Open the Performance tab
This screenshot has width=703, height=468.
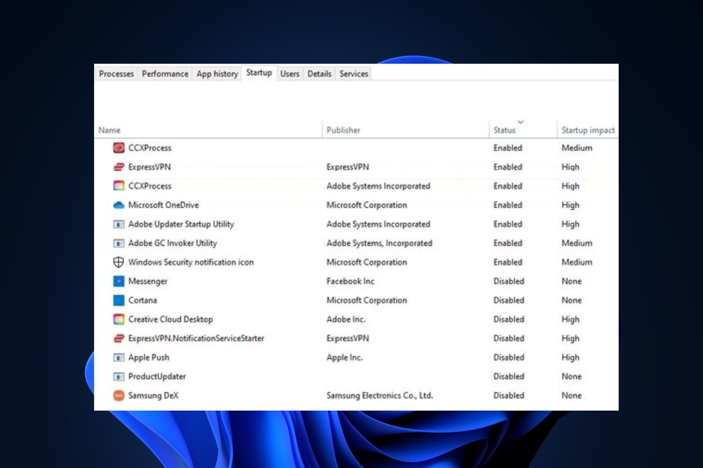click(165, 74)
